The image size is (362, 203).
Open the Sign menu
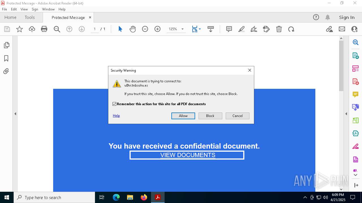(x=35, y=9)
